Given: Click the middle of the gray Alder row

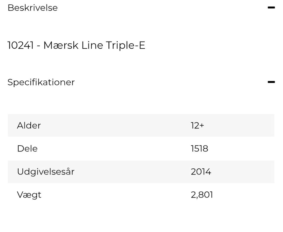Looking at the screenshot, I should (141, 125).
